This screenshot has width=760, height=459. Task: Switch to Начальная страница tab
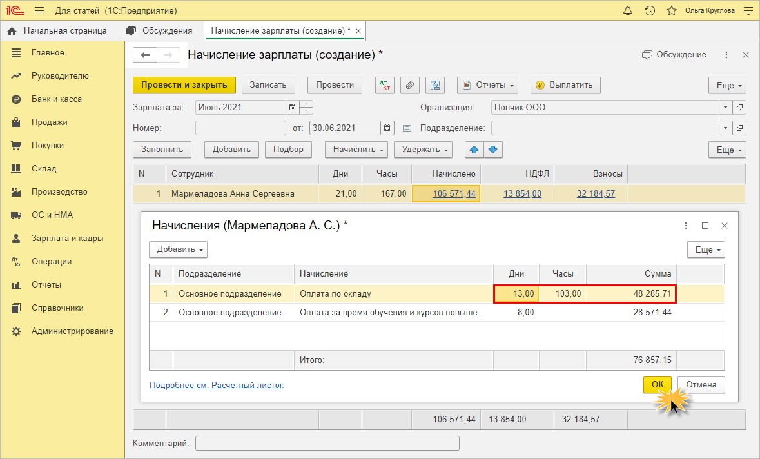59,30
